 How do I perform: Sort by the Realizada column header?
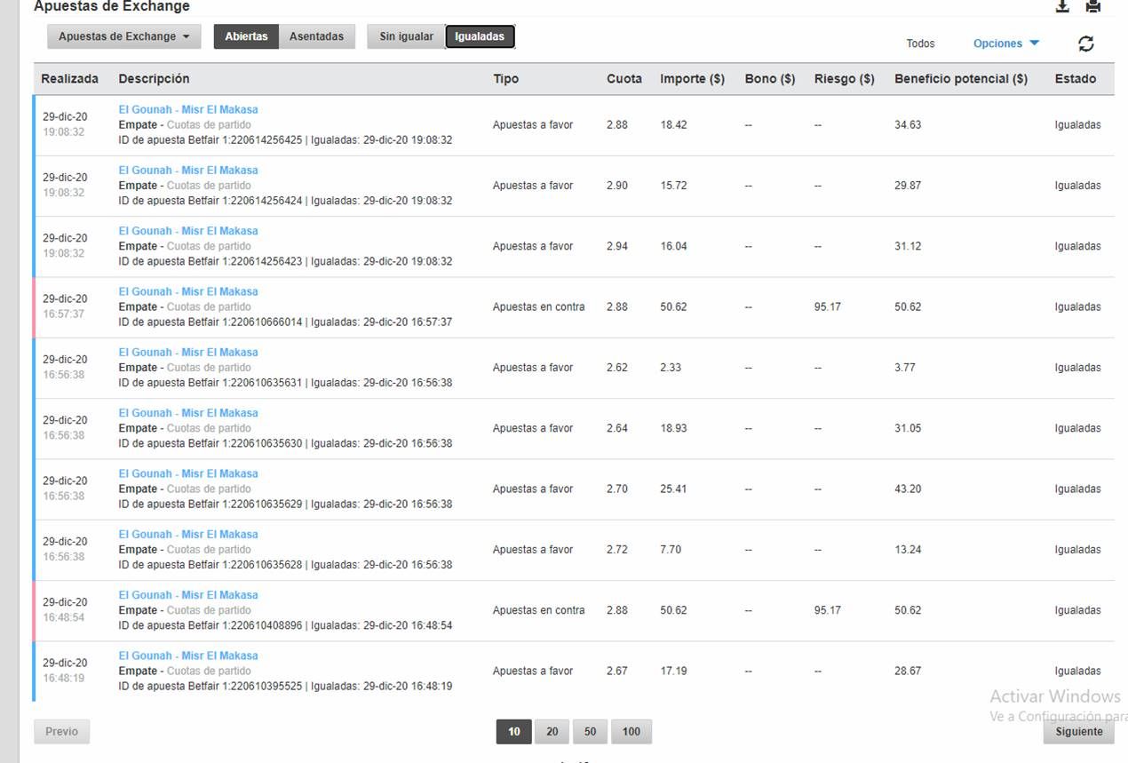(70, 79)
